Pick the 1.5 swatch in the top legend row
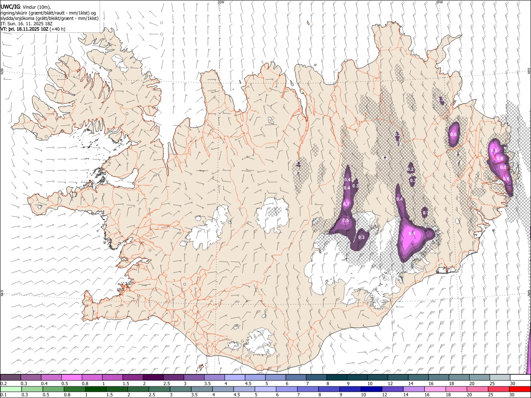 click(x=132, y=377)
